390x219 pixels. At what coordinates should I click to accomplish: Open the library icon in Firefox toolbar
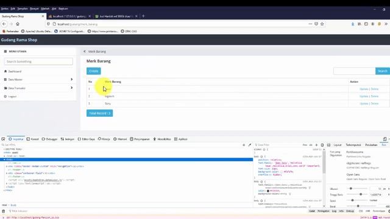click(360, 24)
